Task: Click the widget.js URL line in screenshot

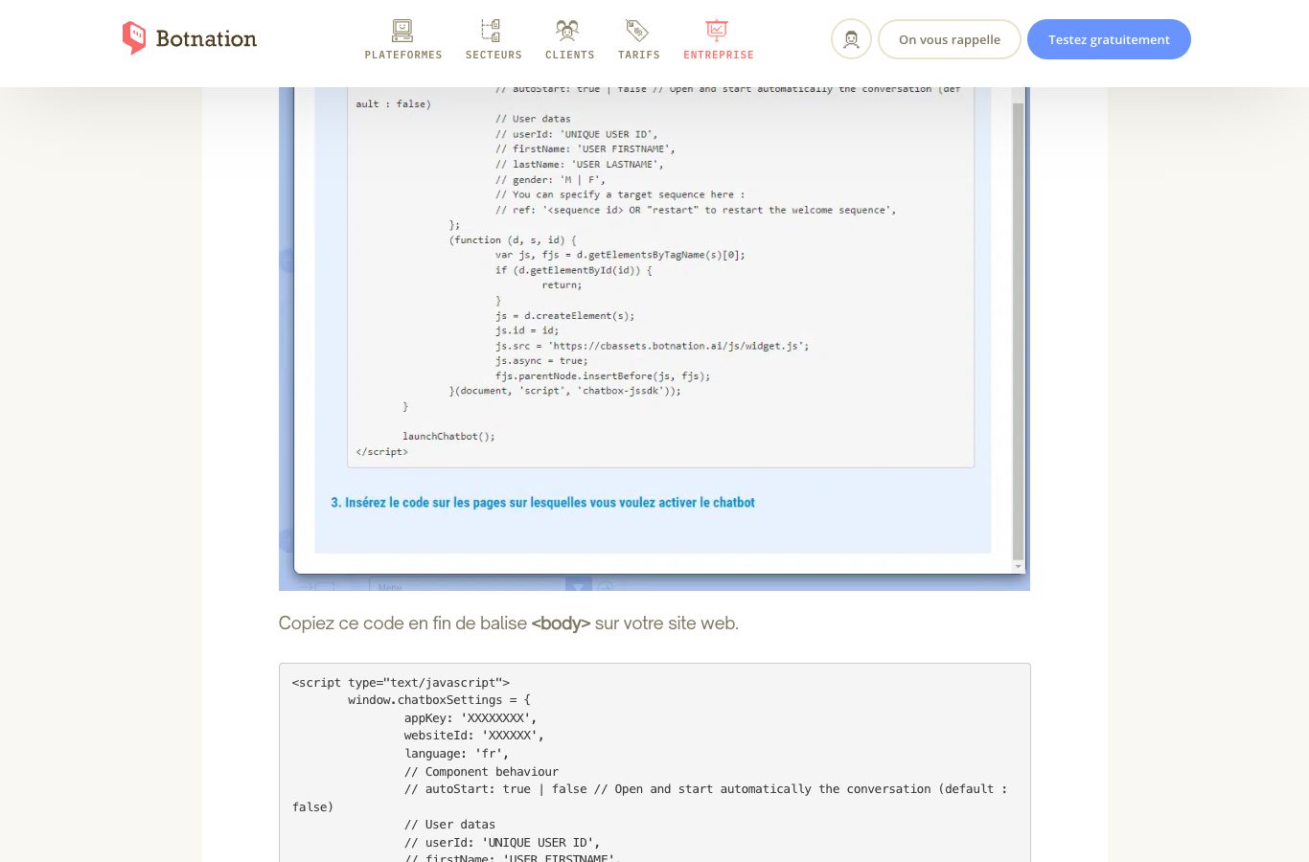Action: [x=652, y=346]
